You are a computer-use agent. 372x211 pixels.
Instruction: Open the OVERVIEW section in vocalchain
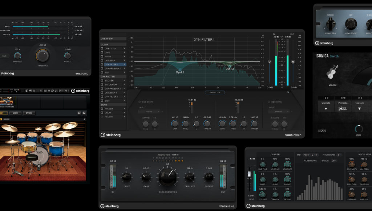click(x=113, y=39)
